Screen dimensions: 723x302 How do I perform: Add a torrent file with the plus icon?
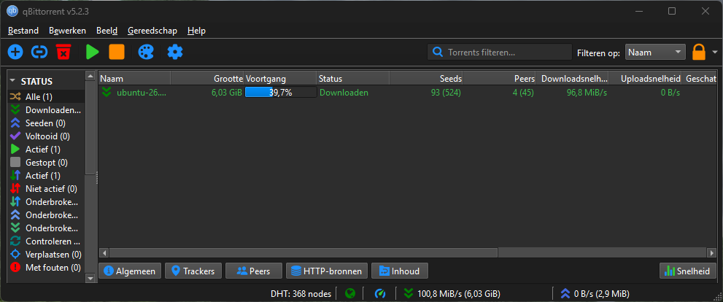point(15,52)
